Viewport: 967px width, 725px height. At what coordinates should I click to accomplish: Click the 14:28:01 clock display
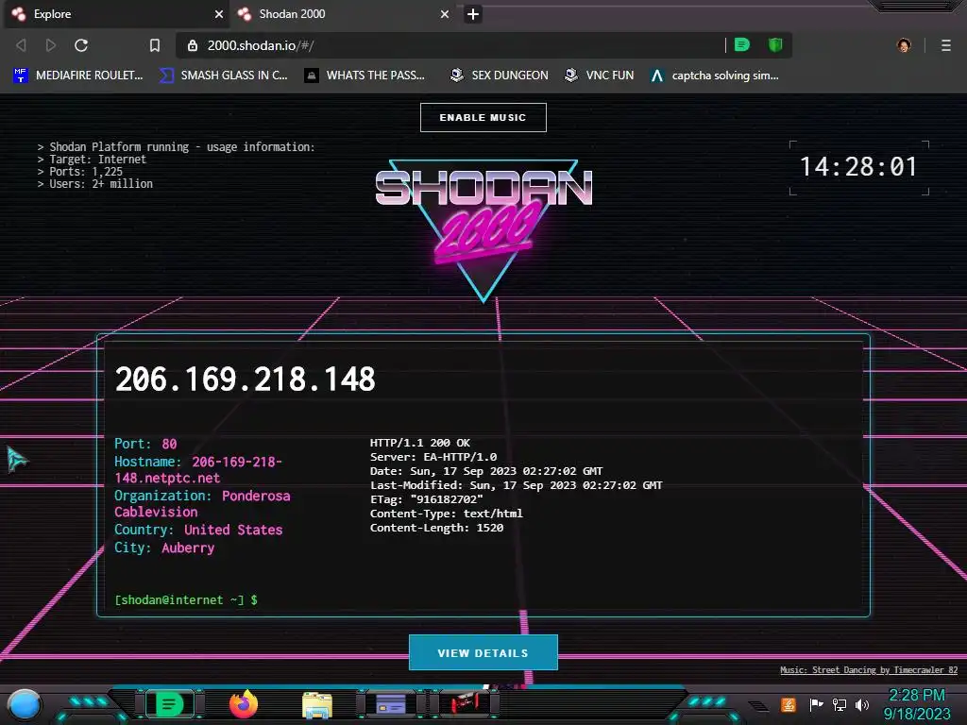[858, 167]
